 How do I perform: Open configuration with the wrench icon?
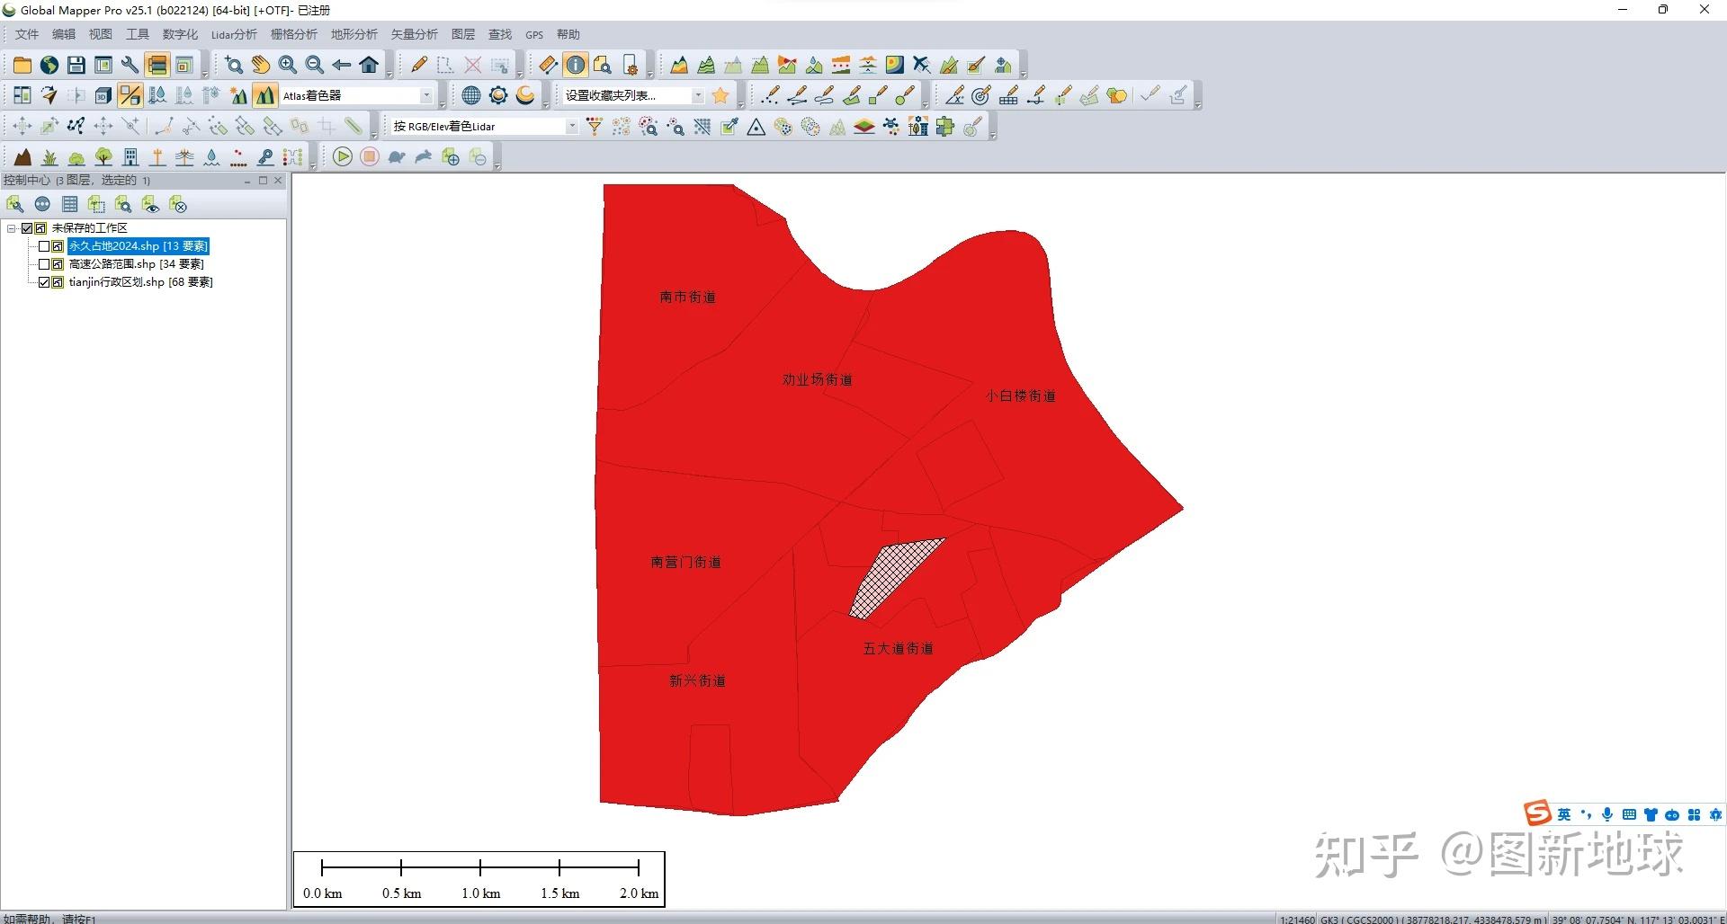click(130, 65)
